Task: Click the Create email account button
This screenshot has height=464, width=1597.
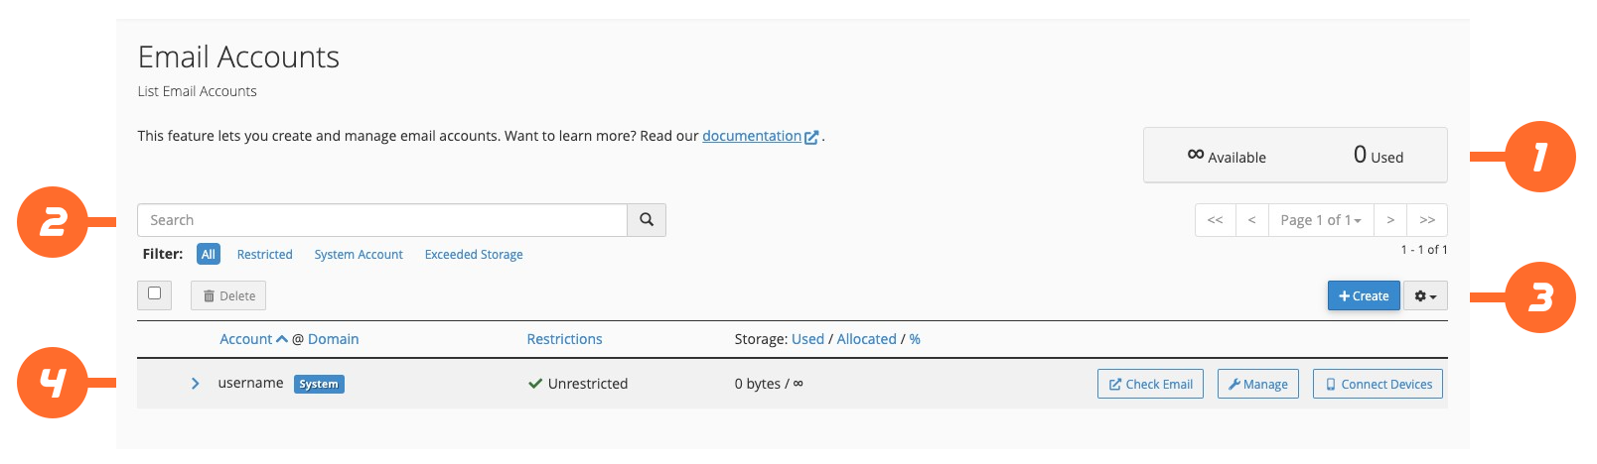Action: tap(1364, 296)
